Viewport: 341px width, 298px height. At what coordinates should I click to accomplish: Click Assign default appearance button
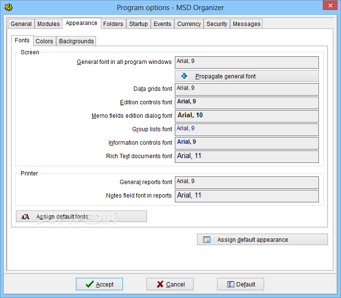[262, 239]
